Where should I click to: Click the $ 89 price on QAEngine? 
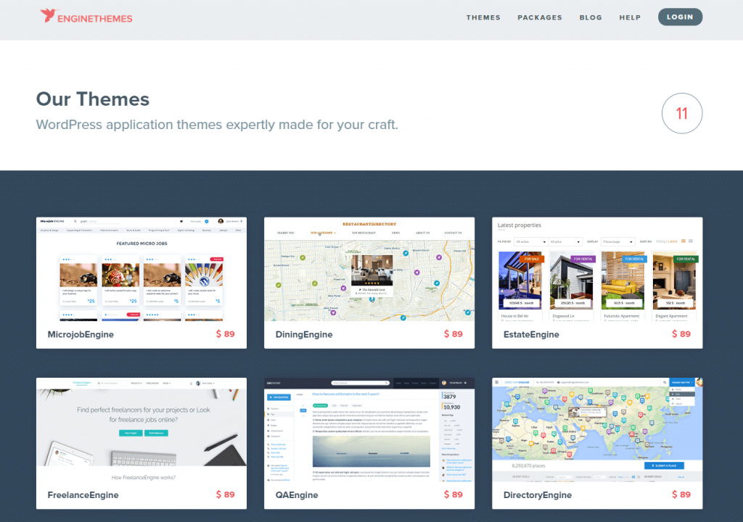point(453,494)
